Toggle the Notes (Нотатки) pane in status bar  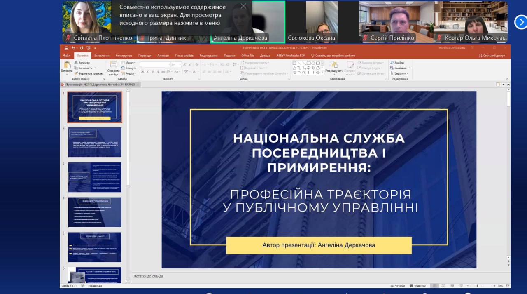pos(397,285)
